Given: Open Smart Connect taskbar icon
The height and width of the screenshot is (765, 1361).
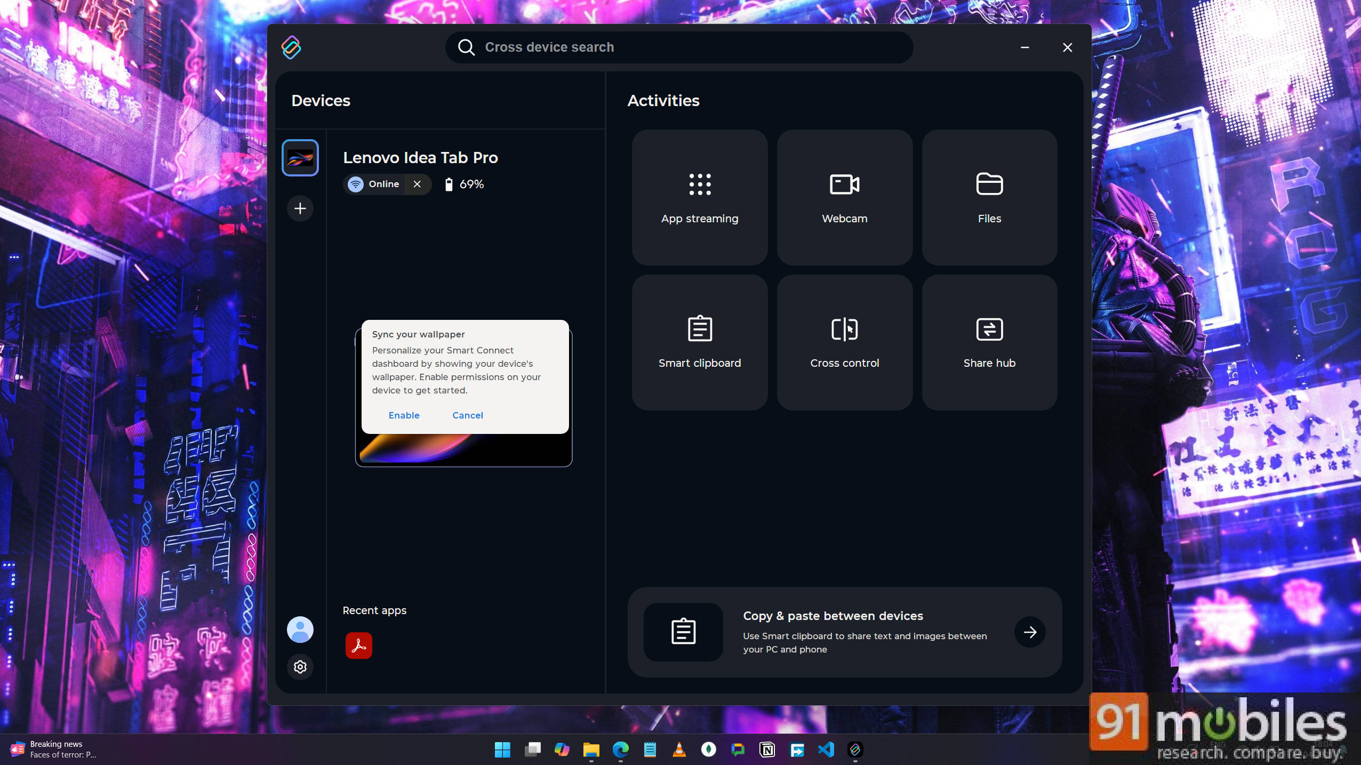Looking at the screenshot, I should coord(855,750).
